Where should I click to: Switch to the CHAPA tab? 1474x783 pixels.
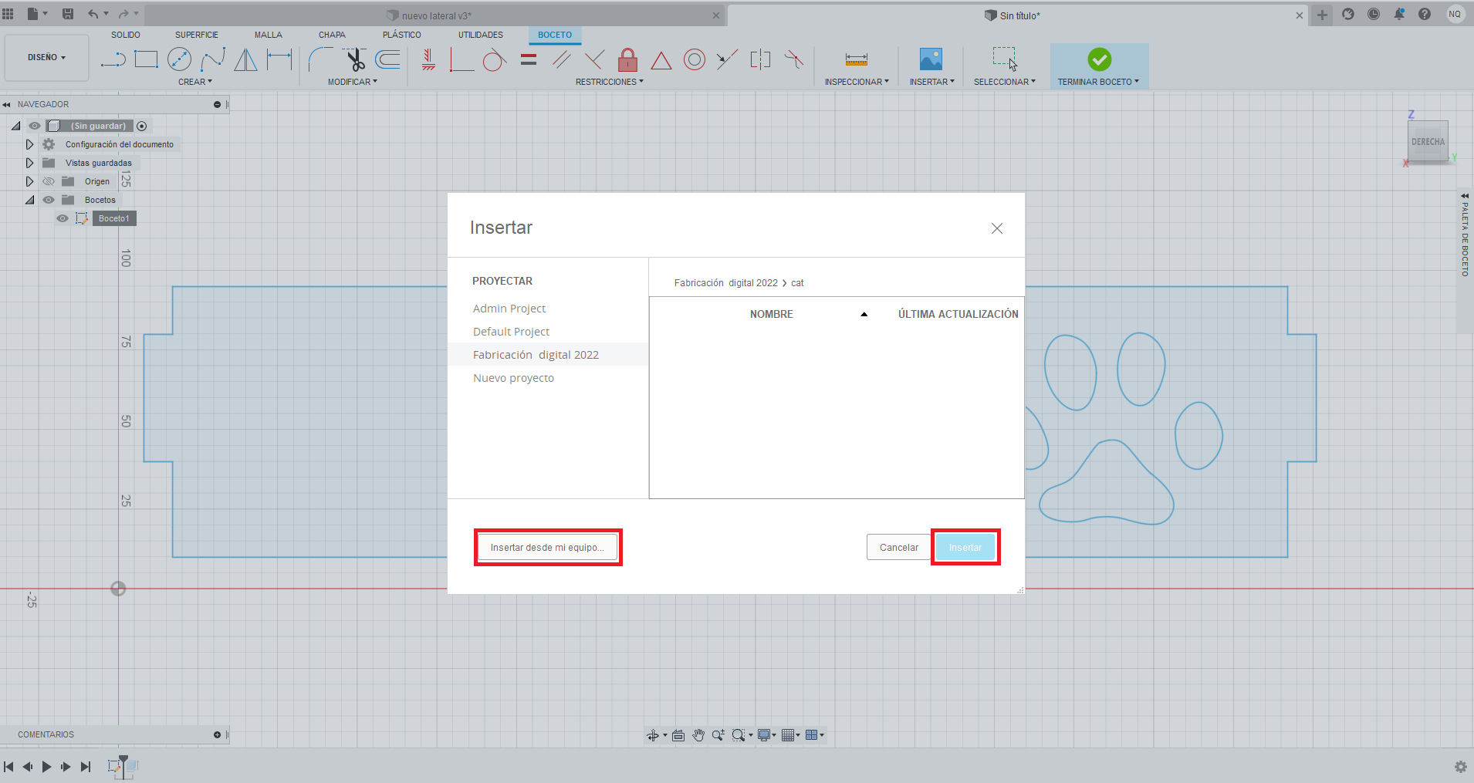332,35
